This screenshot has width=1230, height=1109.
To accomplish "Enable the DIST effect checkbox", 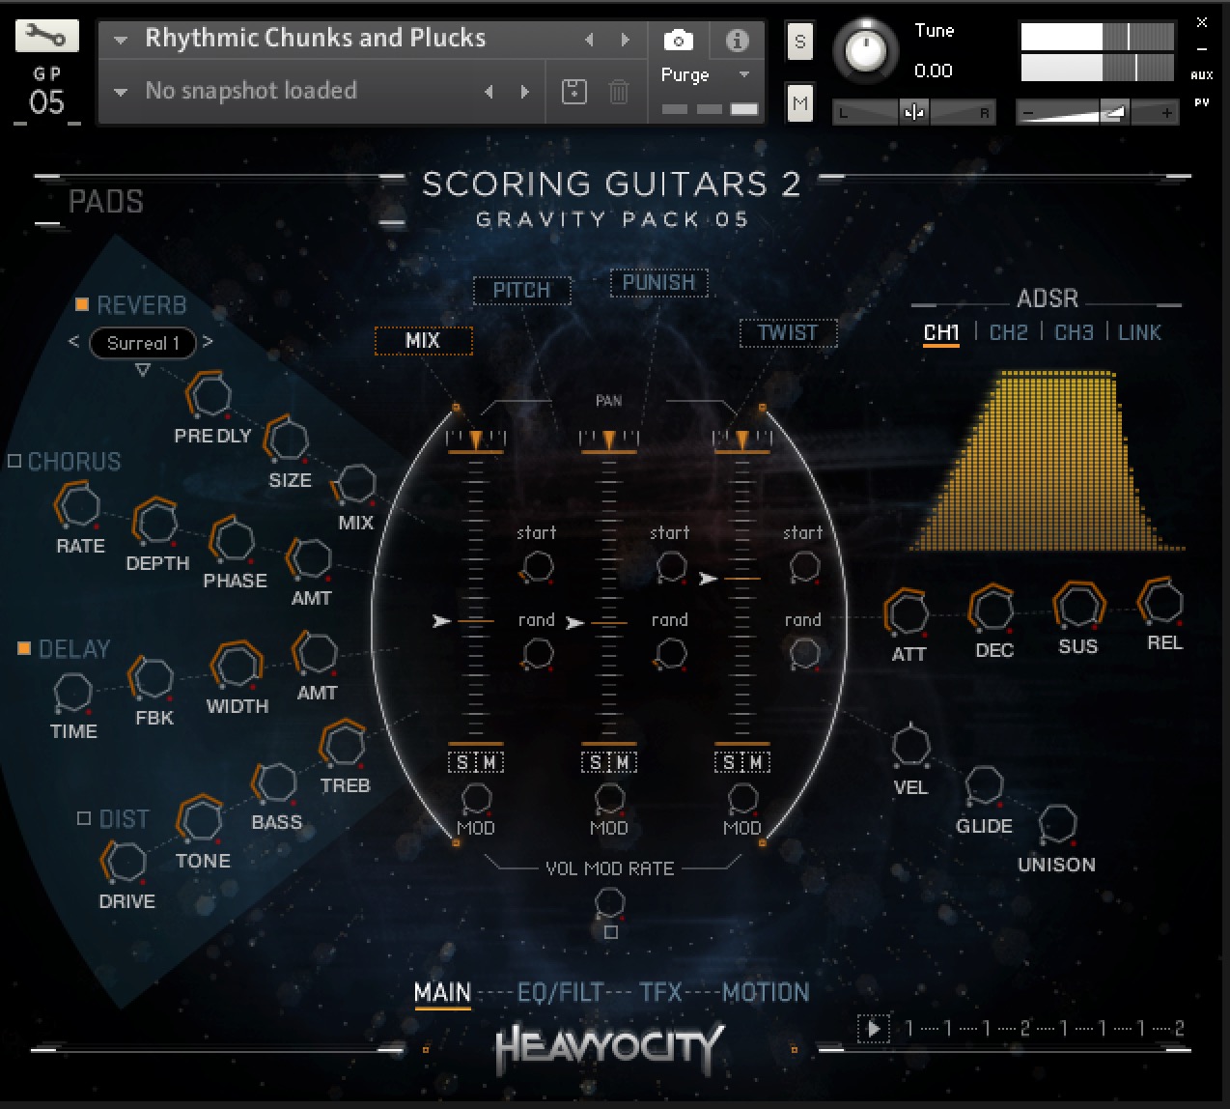I will tap(84, 818).
